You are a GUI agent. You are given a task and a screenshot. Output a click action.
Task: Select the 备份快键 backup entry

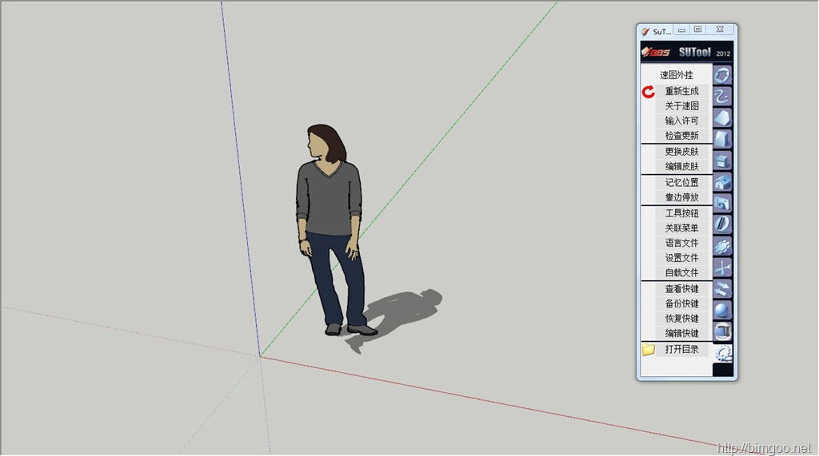pos(681,304)
